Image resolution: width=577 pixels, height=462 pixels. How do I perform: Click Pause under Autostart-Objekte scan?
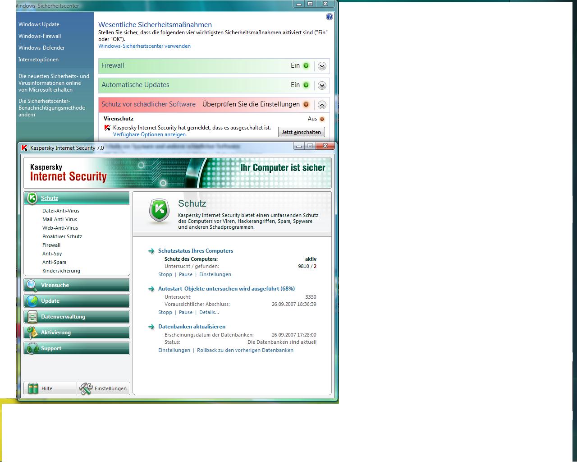tap(186, 312)
